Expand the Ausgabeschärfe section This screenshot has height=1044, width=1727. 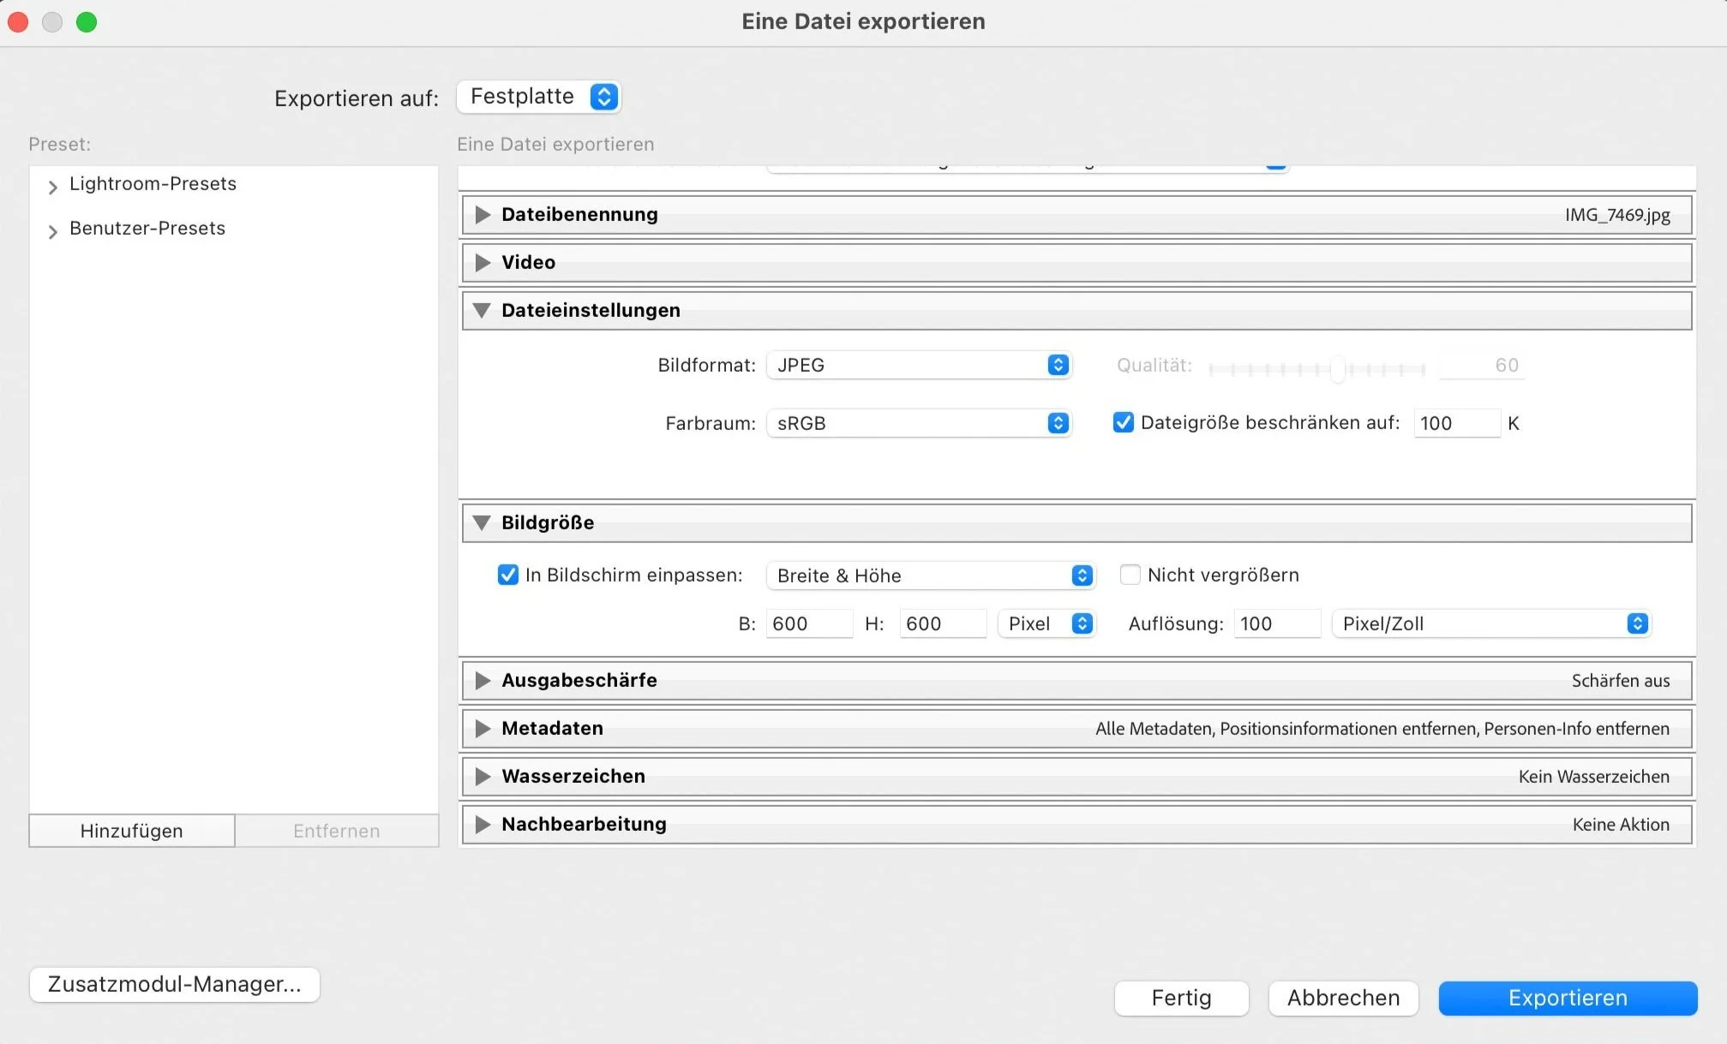[x=483, y=680]
